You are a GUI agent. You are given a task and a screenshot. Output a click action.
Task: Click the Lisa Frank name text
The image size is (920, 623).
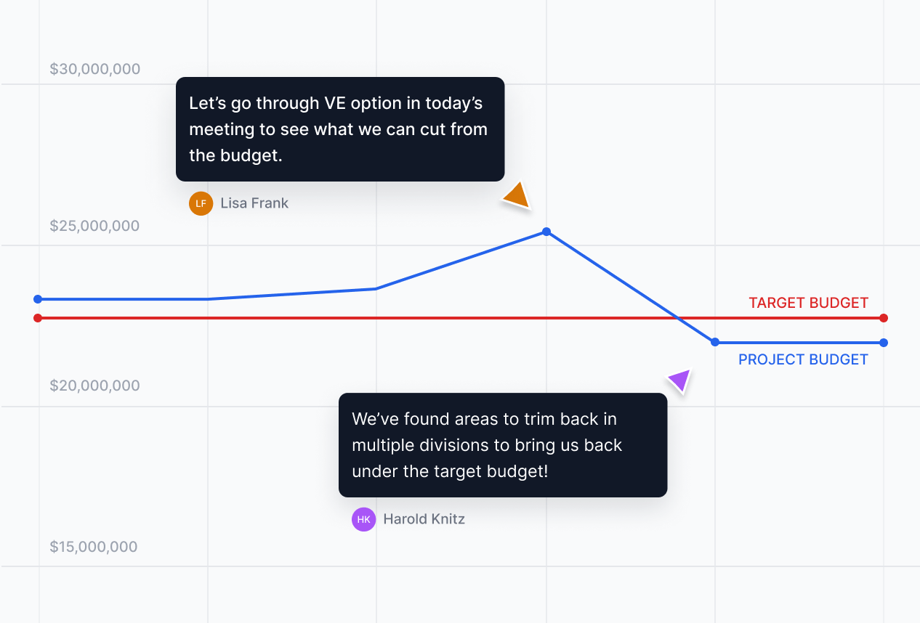[254, 203]
